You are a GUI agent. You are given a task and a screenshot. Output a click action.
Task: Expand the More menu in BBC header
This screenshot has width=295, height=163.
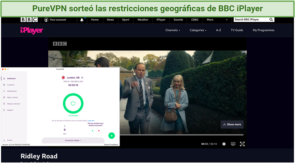217,19
